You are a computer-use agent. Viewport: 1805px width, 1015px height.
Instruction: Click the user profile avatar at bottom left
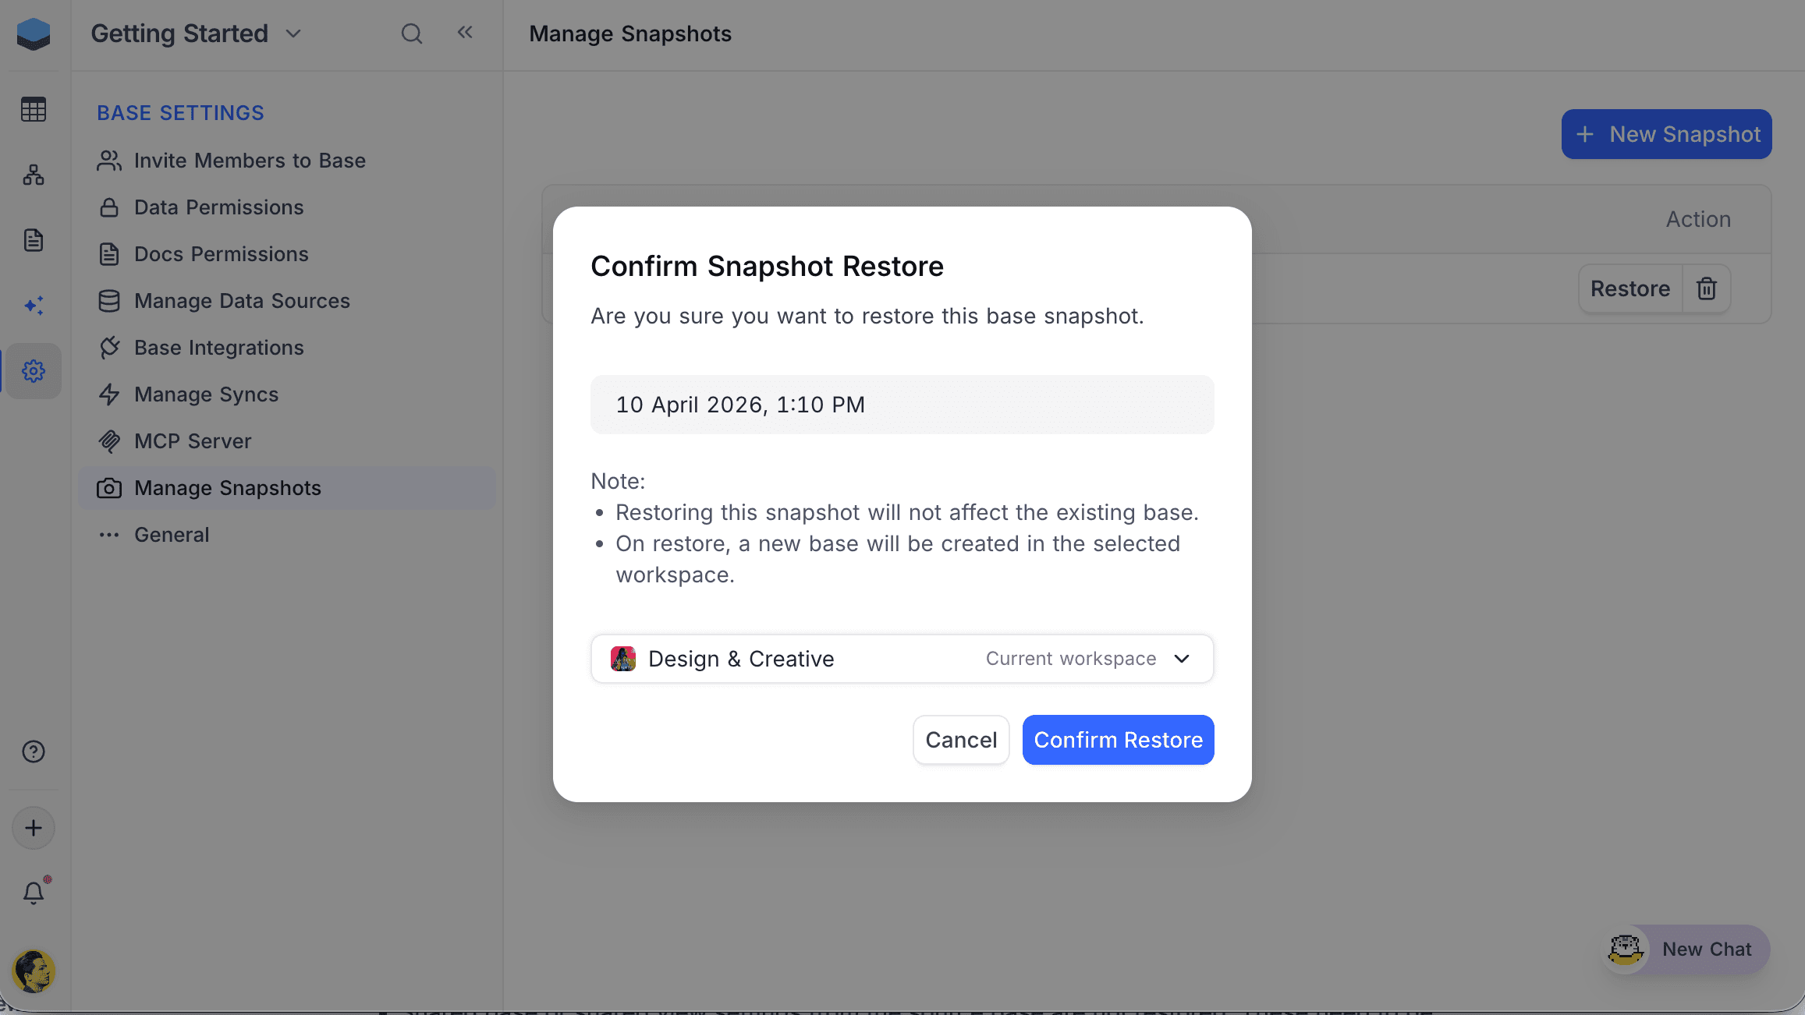pos(34,971)
